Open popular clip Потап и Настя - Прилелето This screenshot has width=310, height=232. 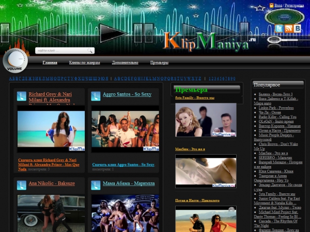click(x=280, y=130)
